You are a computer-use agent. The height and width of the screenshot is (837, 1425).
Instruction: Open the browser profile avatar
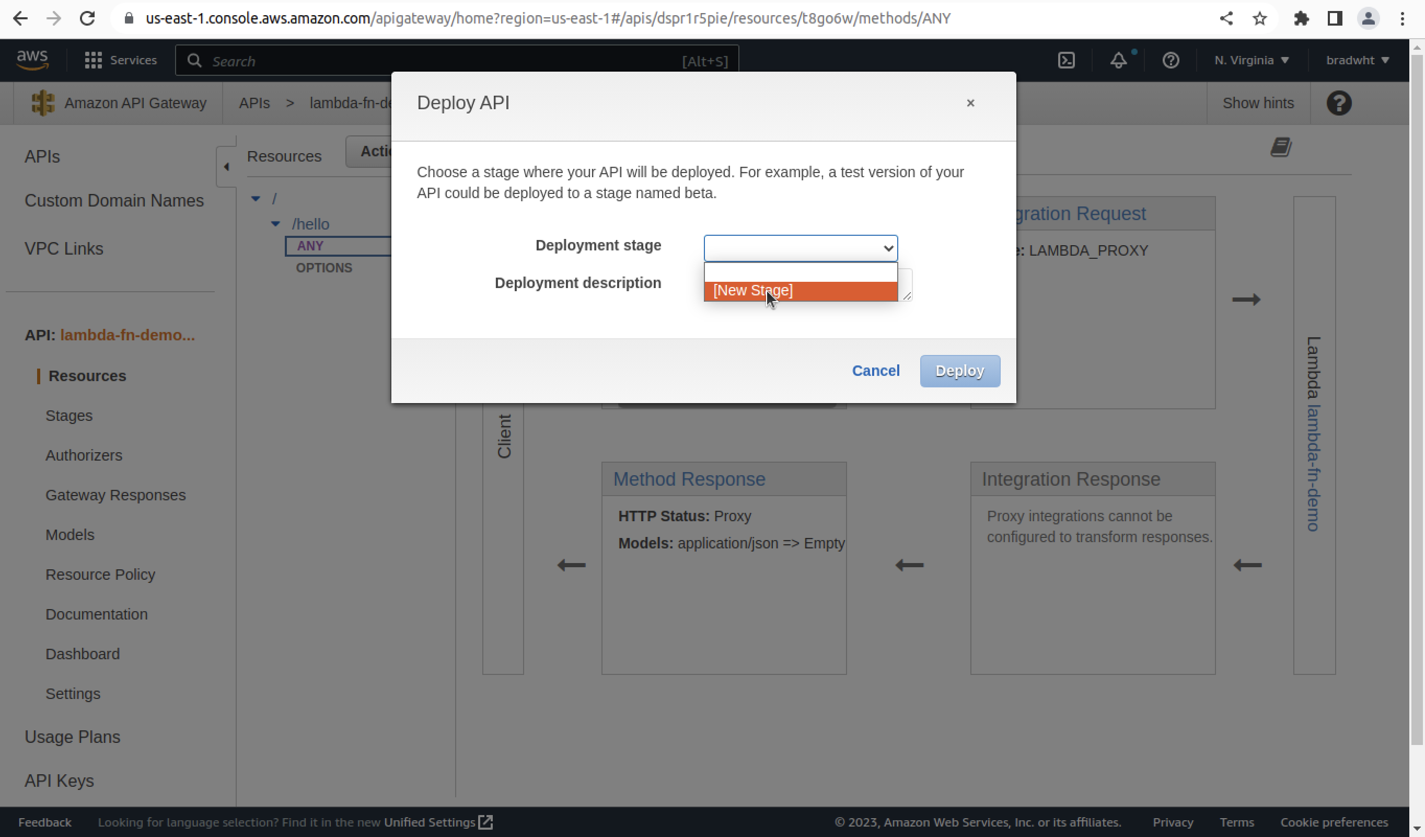coord(1369,18)
